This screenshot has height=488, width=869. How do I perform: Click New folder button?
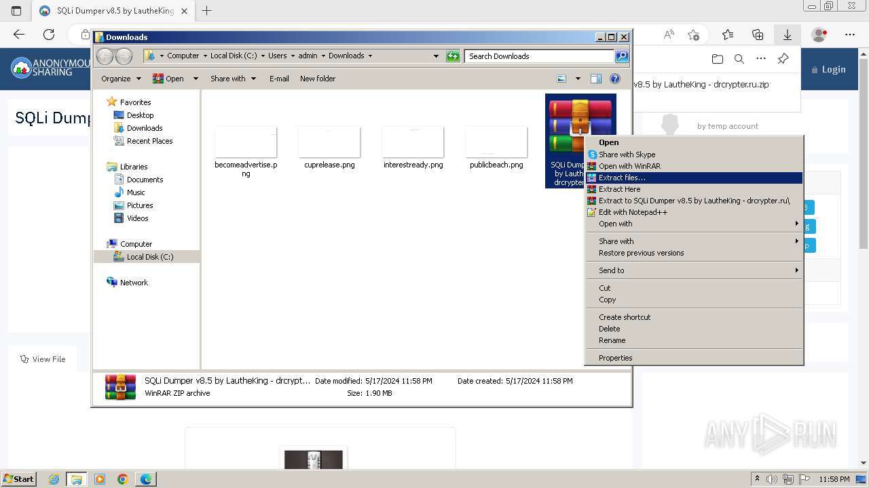318,79
